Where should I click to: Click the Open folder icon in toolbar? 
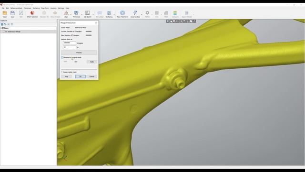click(x=5, y=13)
